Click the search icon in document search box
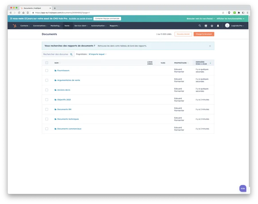258x204 pixels. pos(71,54)
